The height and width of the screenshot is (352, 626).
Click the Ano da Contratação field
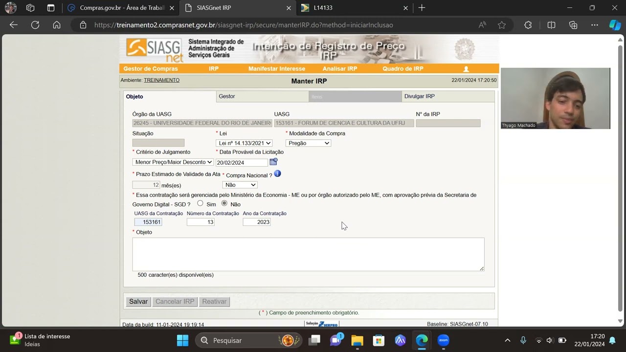(x=257, y=222)
